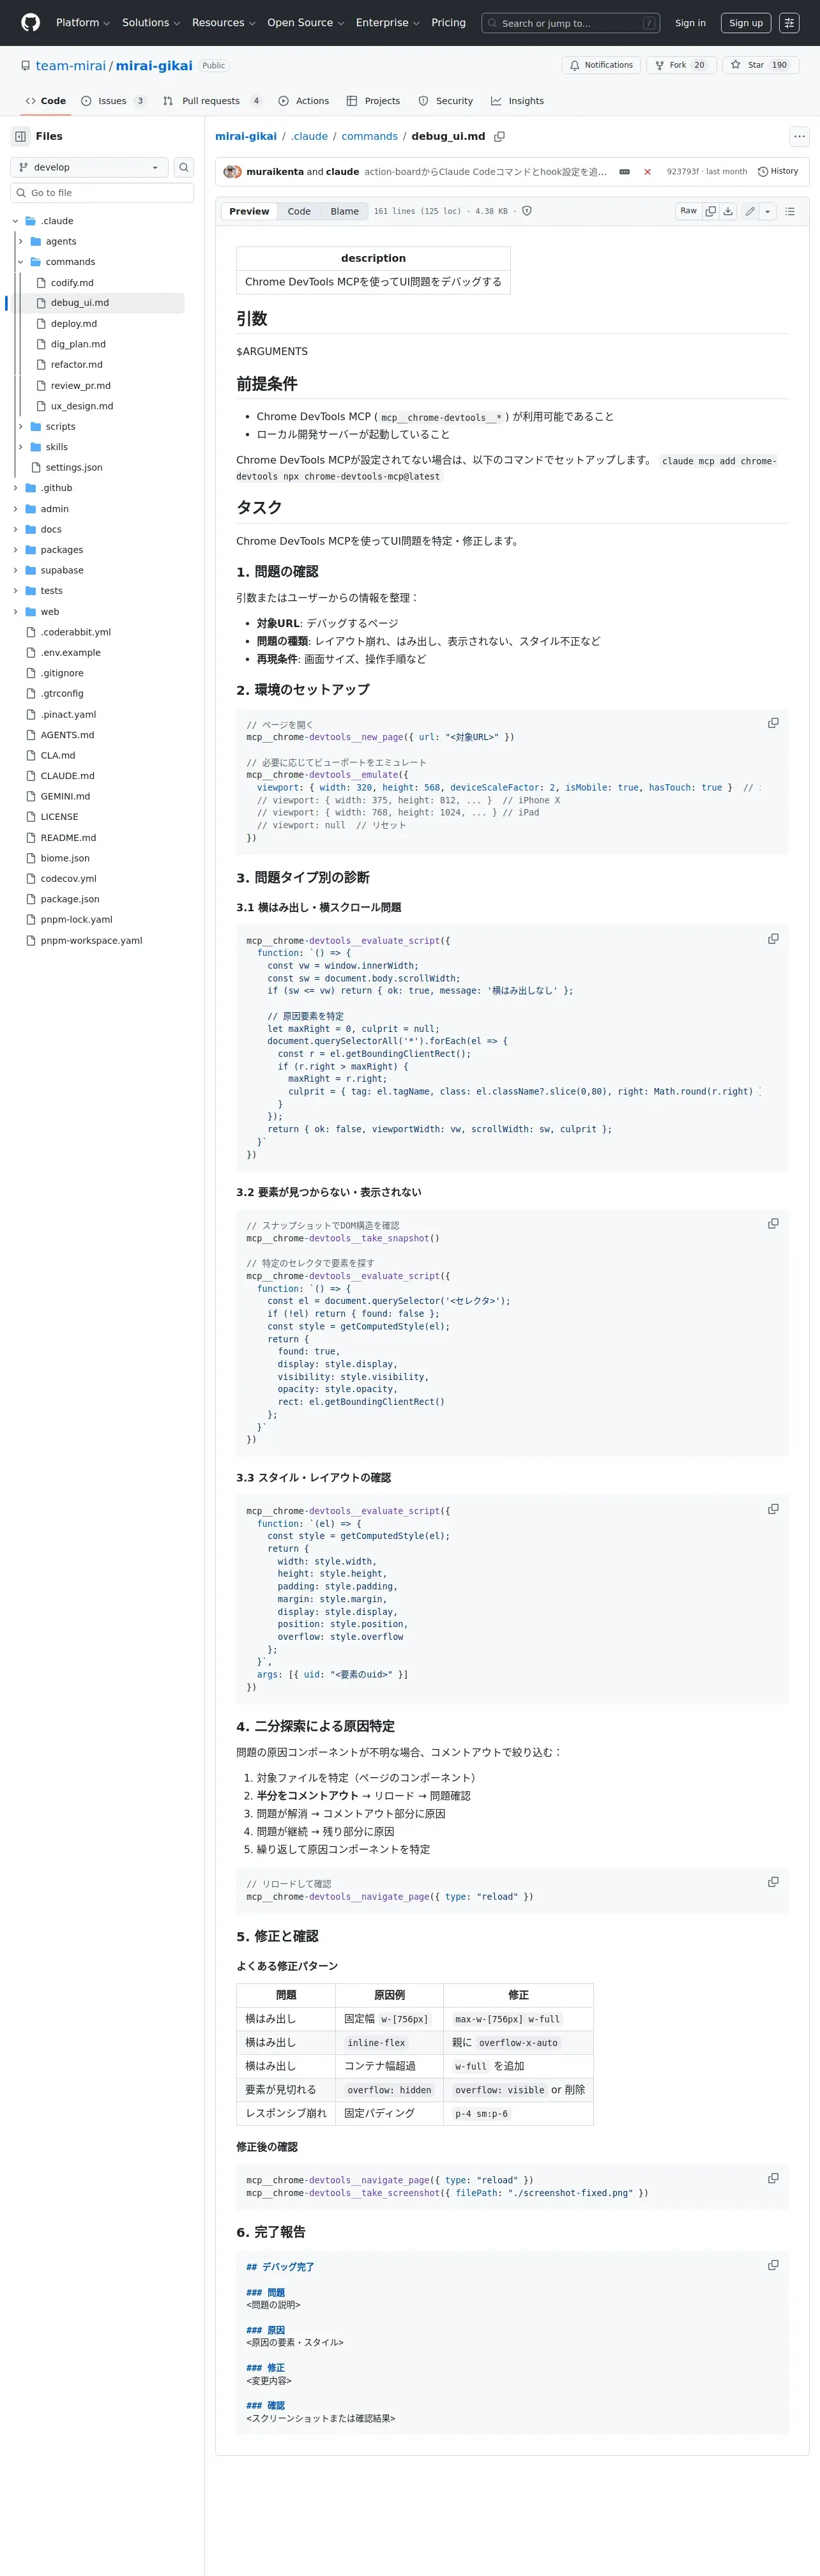Expand the commit message ellipsis
This screenshot has width=820, height=2576.
pos(625,172)
